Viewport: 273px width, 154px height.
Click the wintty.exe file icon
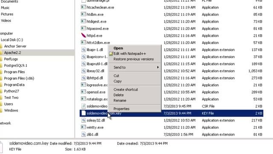point(84,127)
